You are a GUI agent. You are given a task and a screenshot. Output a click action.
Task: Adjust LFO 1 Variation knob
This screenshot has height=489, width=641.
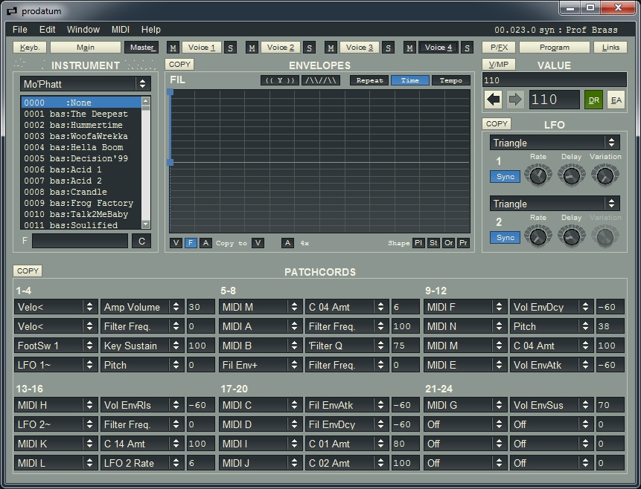pyautogui.click(x=605, y=175)
